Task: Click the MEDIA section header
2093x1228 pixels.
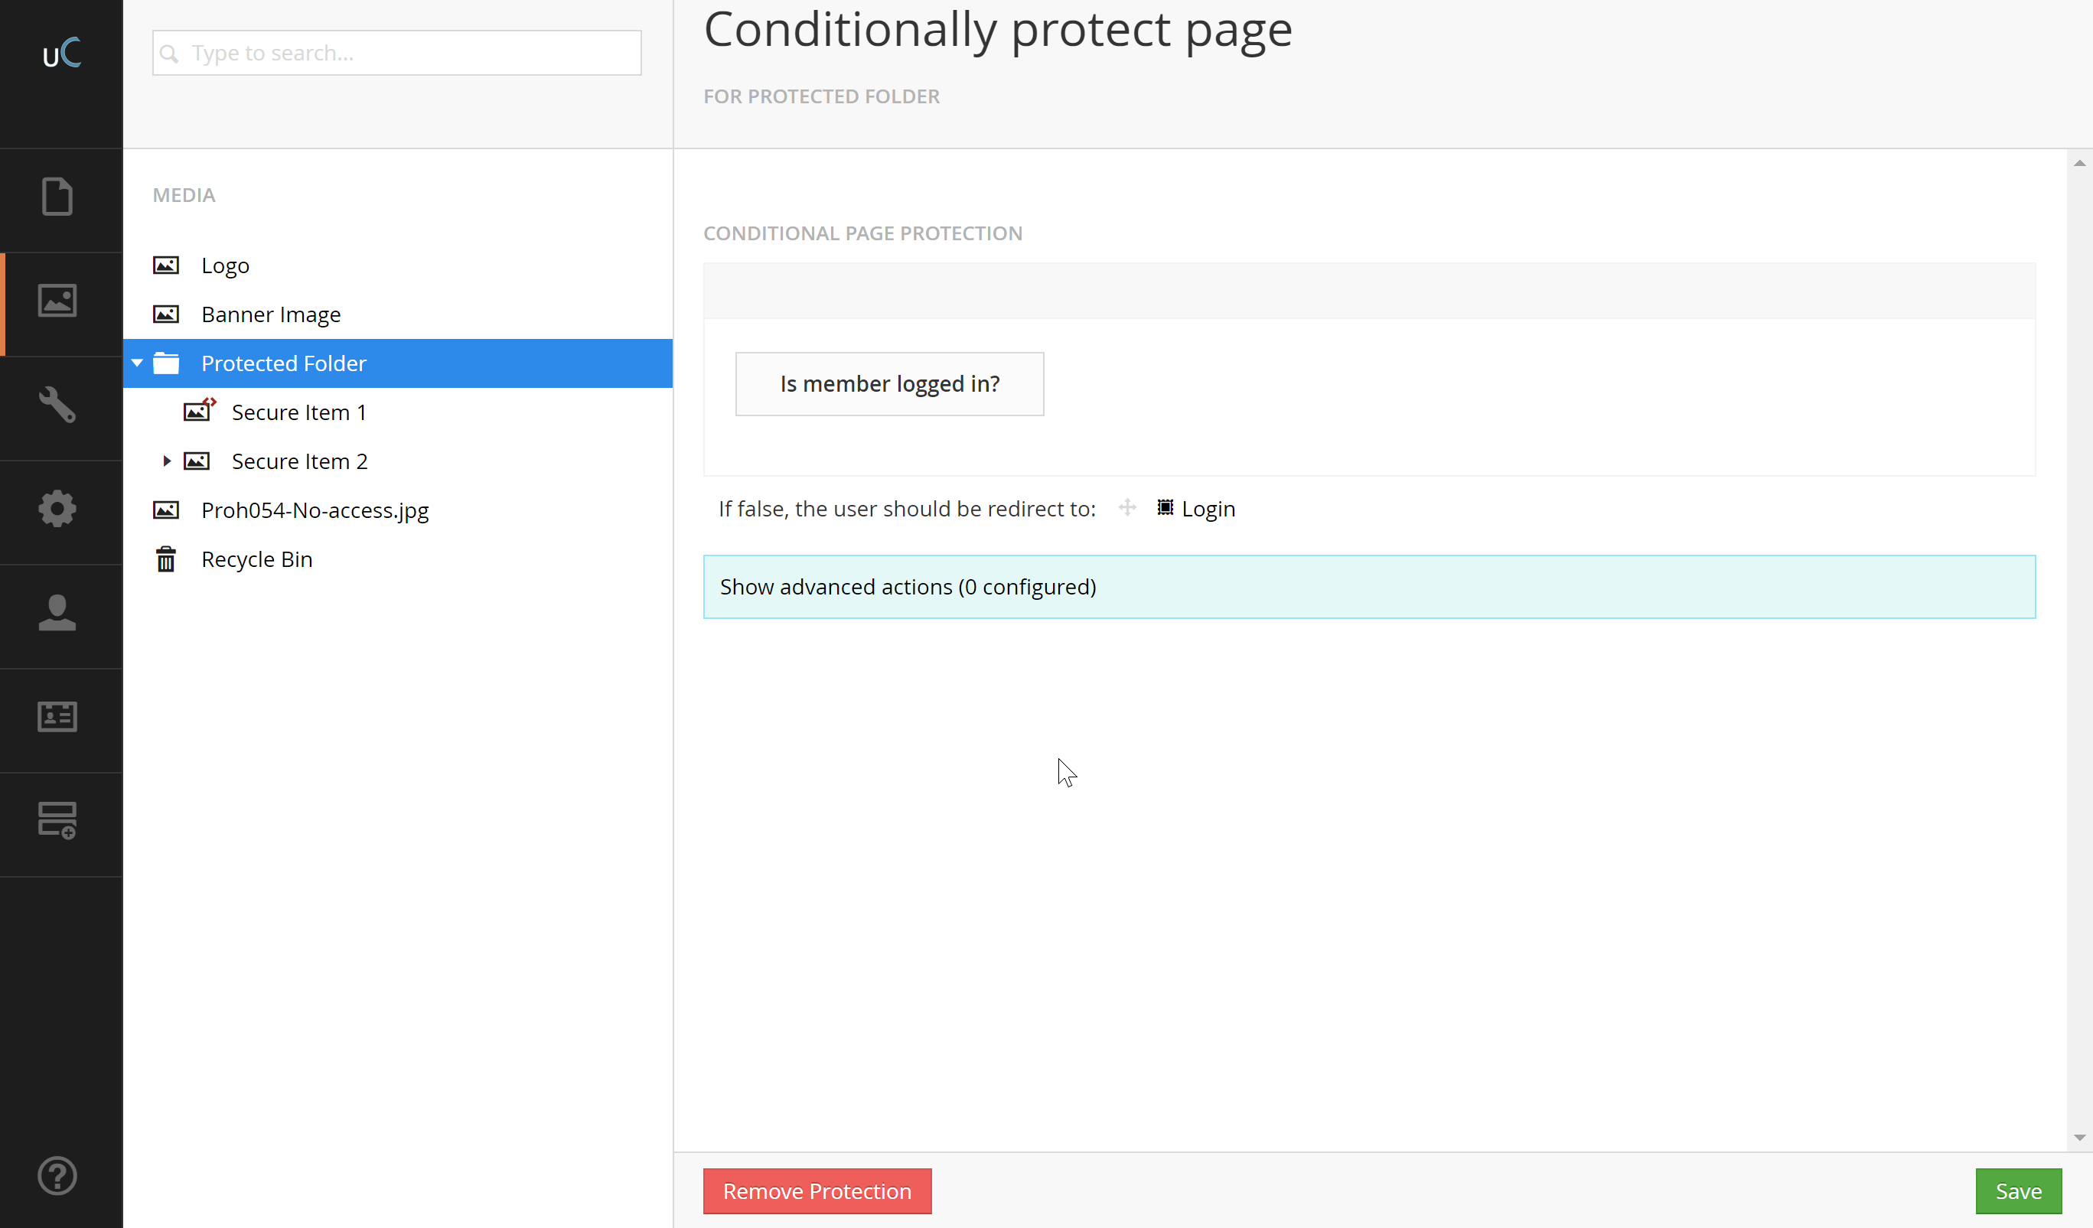Action: (x=184, y=195)
